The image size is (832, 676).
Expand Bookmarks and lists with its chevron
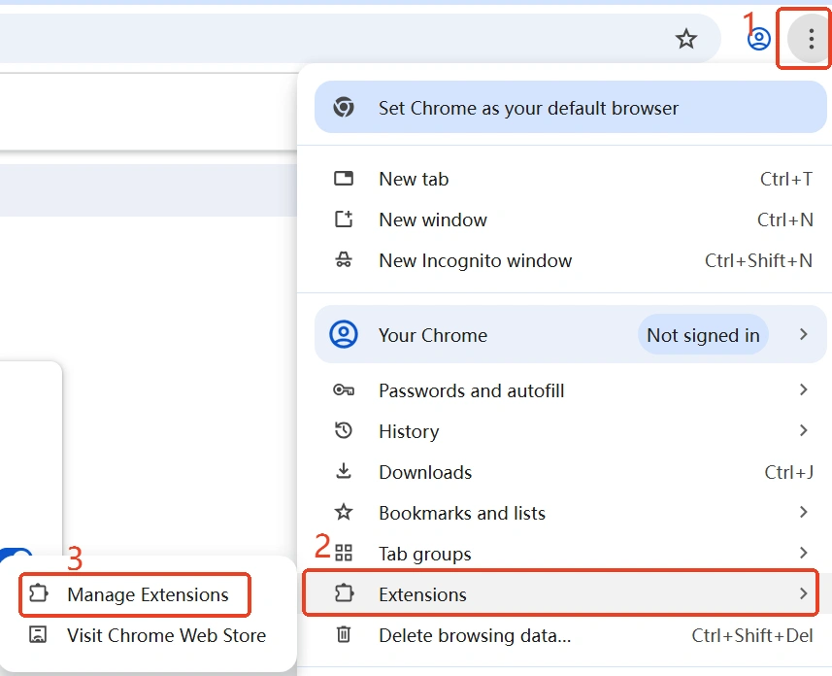point(804,513)
